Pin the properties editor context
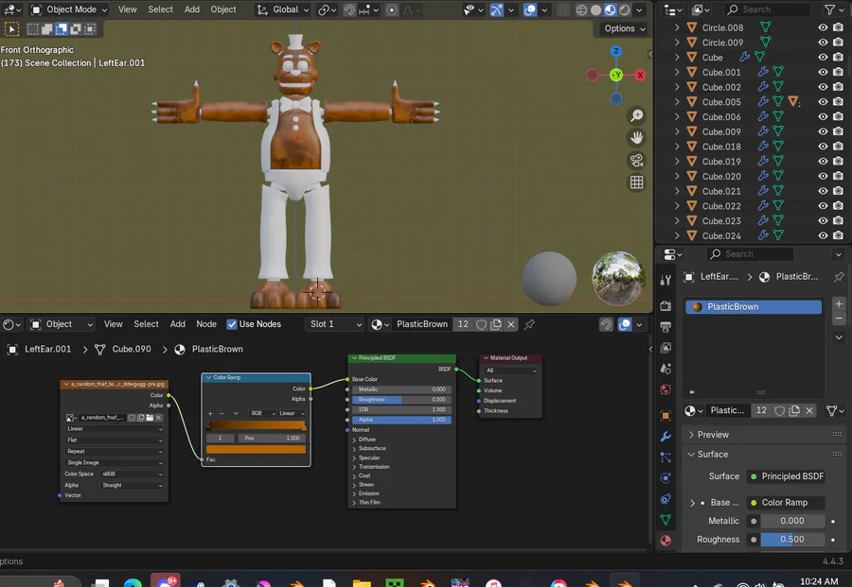Viewport: 852px width, 587px height. [x=839, y=277]
